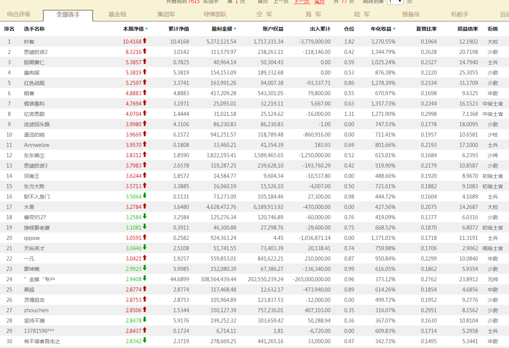This screenshot has height=348, width=509.
Task: Click the red arrow in 13781590*** row
Action: click(145, 330)
